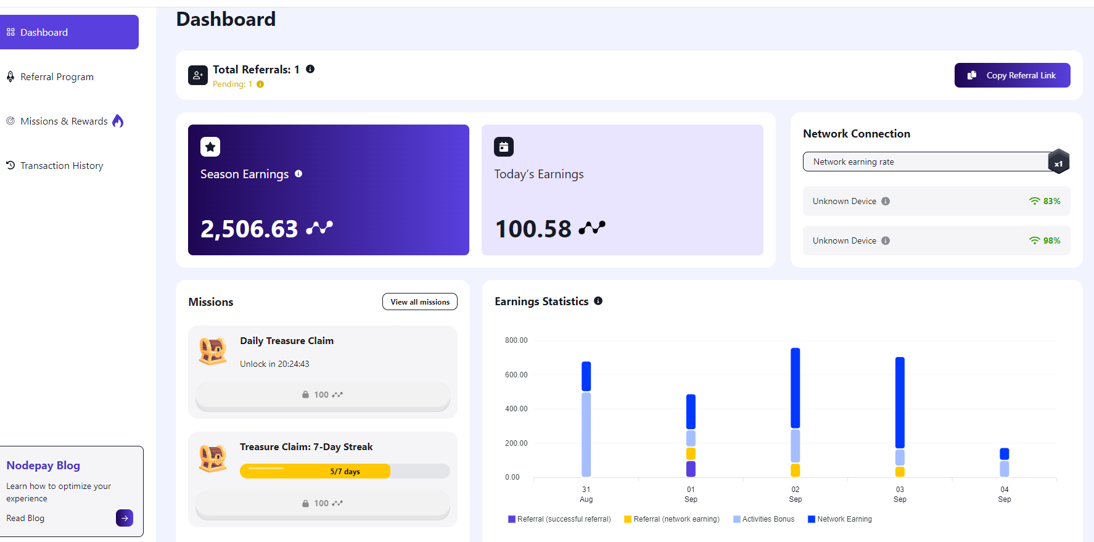
Task: Click the add-user icon beside Total Referrals
Action: click(198, 75)
